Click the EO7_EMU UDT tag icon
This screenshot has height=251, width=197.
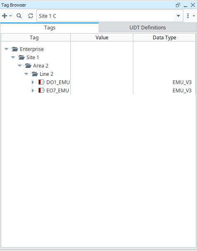click(x=41, y=90)
